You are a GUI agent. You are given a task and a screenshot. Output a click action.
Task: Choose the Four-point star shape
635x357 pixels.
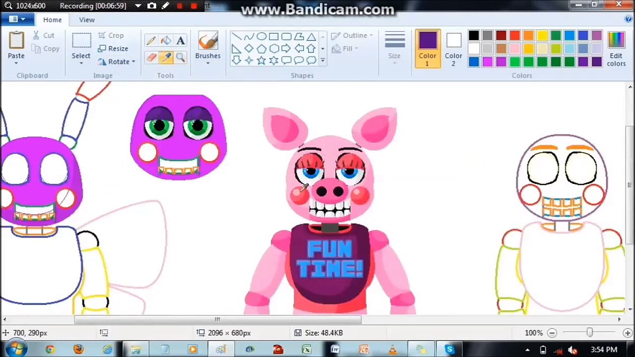[x=249, y=60]
